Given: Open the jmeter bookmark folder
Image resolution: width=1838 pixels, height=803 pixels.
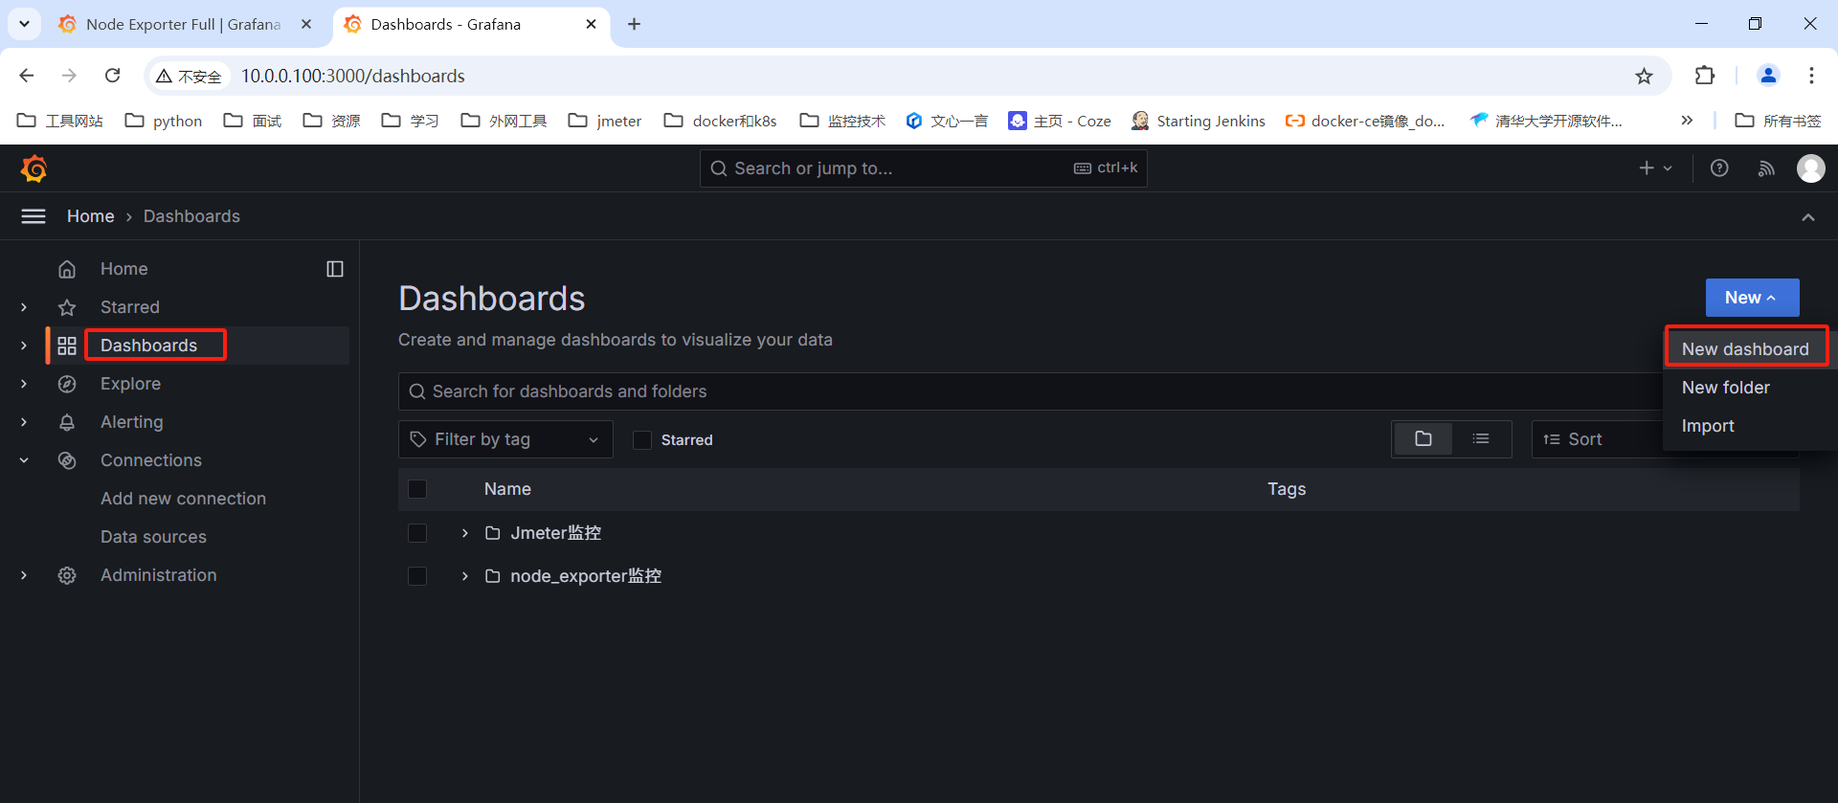Looking at the screenshot, I should click(x=605, y=121).
